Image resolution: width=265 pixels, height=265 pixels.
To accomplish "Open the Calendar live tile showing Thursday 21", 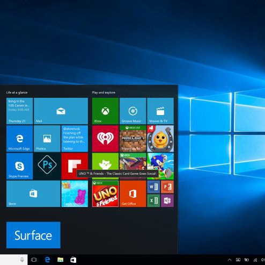I will (x=19, y=111).
